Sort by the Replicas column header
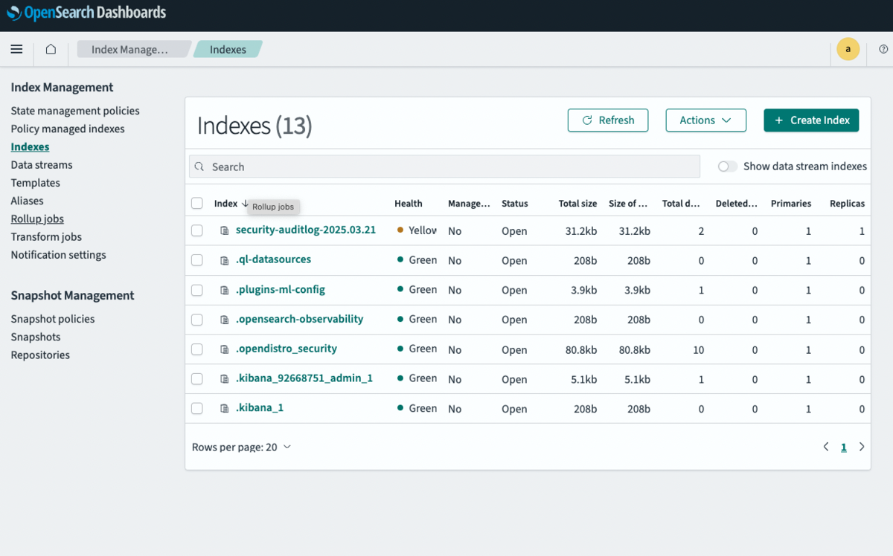This screenshot has width=893, height=556. tap(847, 204)
